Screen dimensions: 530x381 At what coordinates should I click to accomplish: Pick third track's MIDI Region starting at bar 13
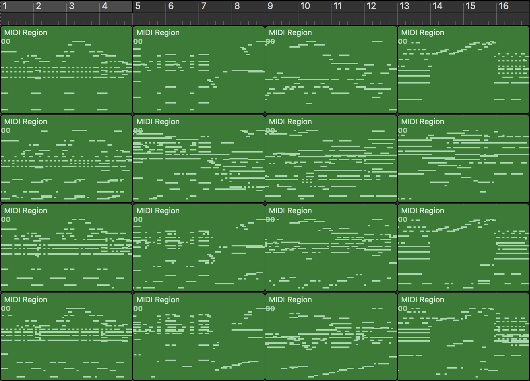(x=463, y=248)
